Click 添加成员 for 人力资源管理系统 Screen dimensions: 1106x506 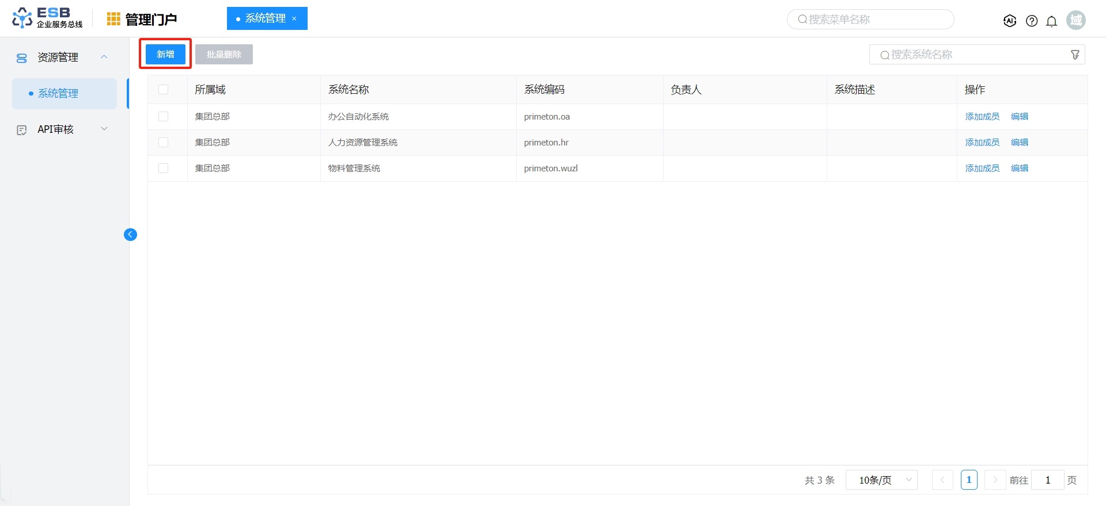pos(982,143)
